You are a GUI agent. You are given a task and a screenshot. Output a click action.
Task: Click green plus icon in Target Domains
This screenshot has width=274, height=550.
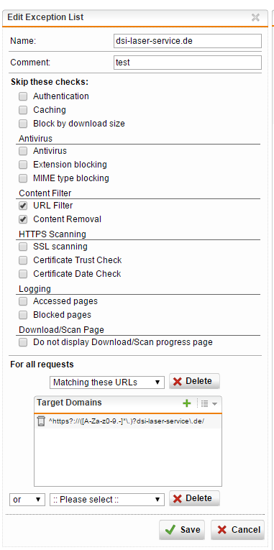tap(187, 403)
